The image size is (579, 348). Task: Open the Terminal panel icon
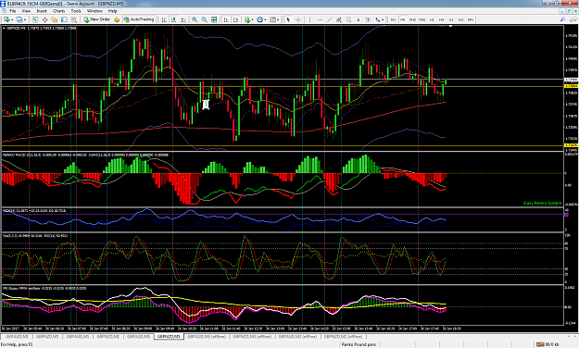[64, 19]
